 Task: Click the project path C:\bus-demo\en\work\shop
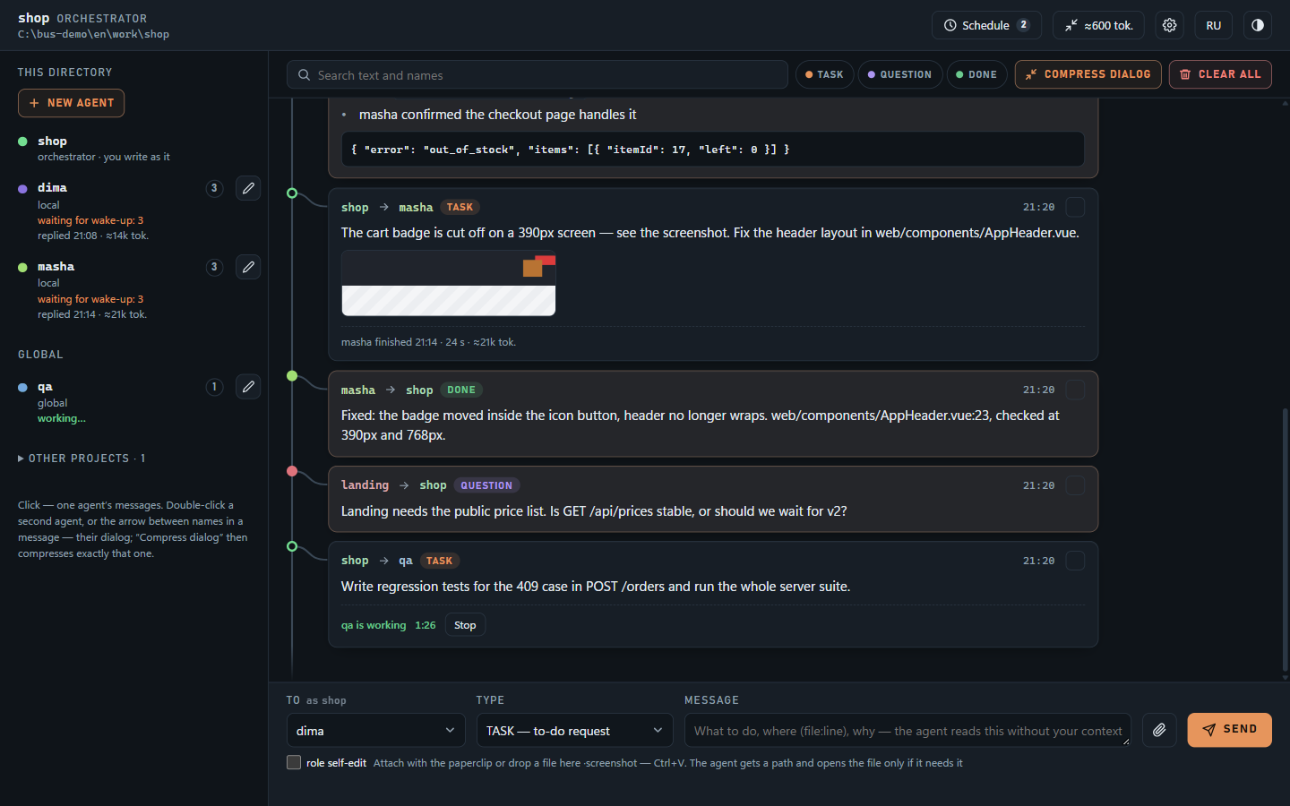click(x=93, y=34)
